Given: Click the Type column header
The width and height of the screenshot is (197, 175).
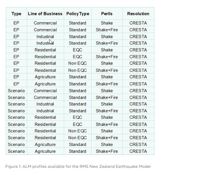Looking at the screenshot, I should coord(16,14).
